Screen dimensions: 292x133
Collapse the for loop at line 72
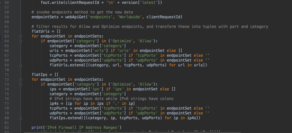click(20, 79)
